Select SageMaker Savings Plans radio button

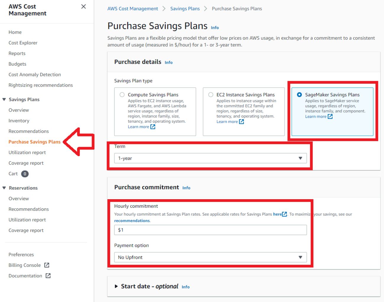coord(299,95)
